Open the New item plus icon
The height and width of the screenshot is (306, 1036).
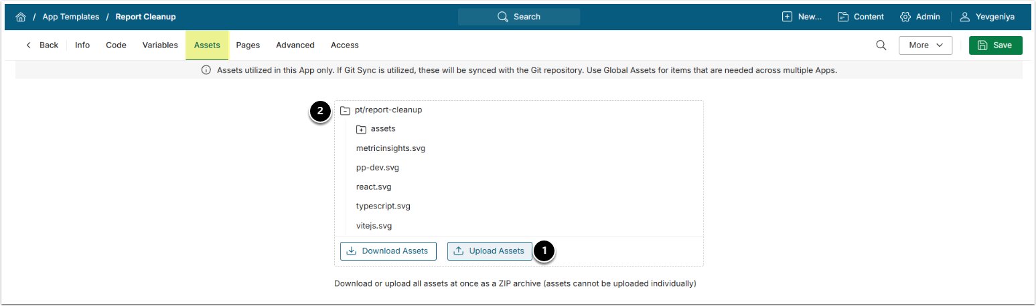point(787,17)
